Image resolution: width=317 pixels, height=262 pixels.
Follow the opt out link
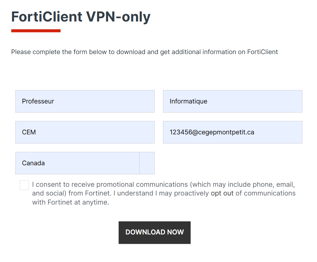pyautogui.click(x=222, y=193)
